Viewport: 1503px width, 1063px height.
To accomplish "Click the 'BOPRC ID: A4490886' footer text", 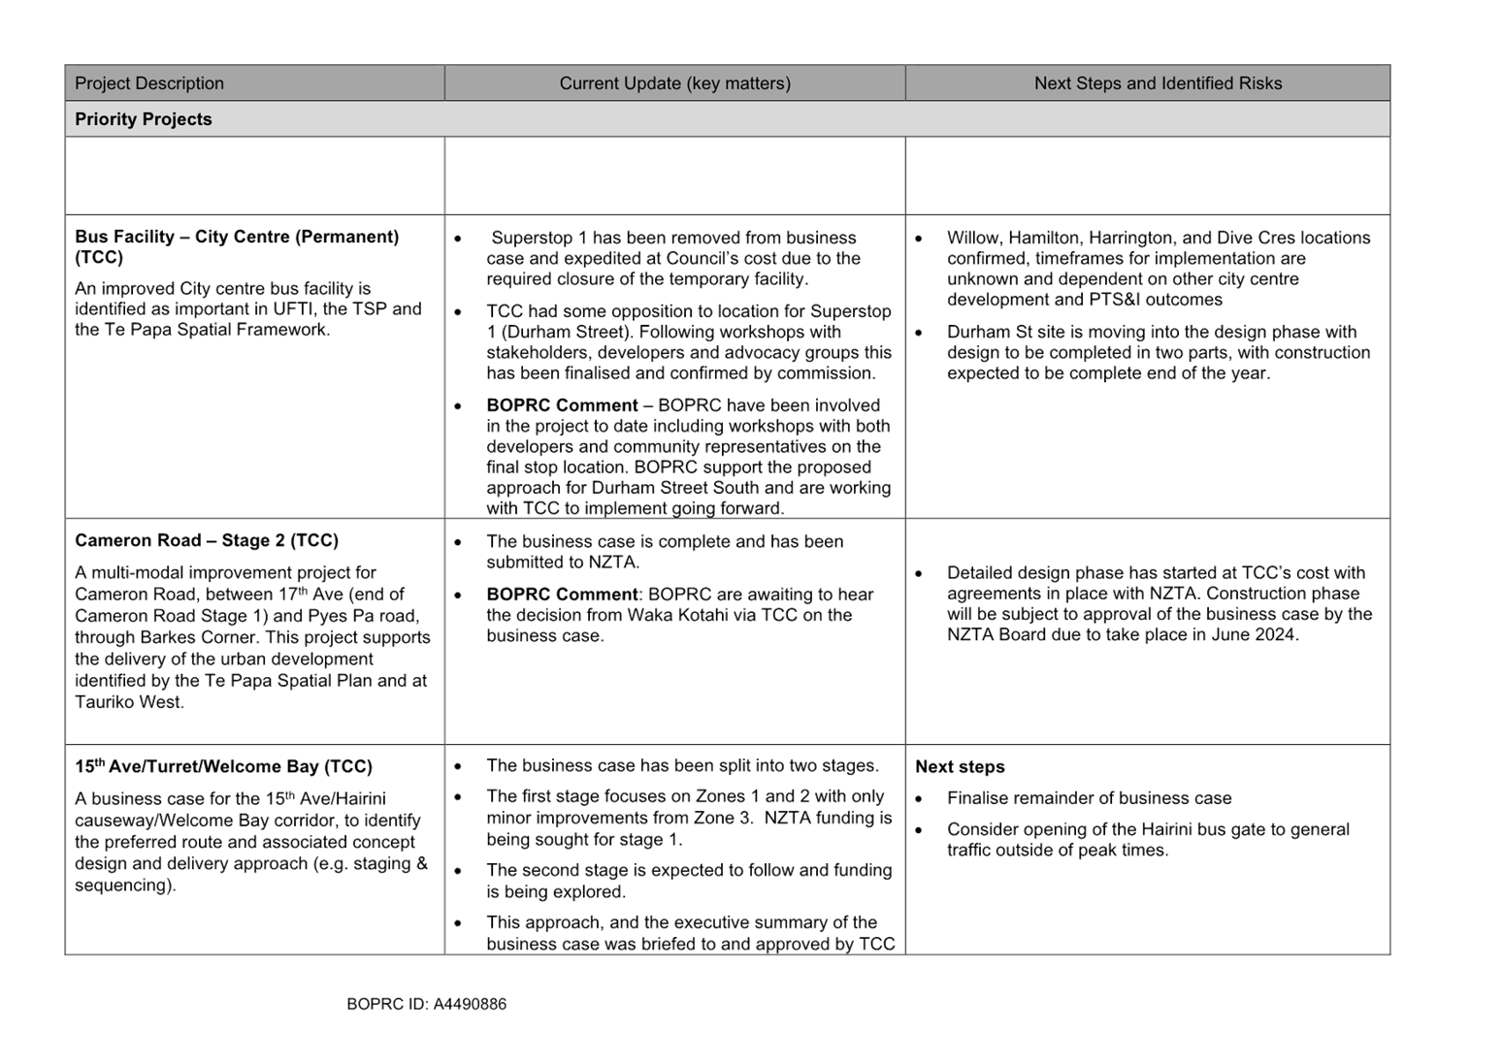I will [426, 1004].
